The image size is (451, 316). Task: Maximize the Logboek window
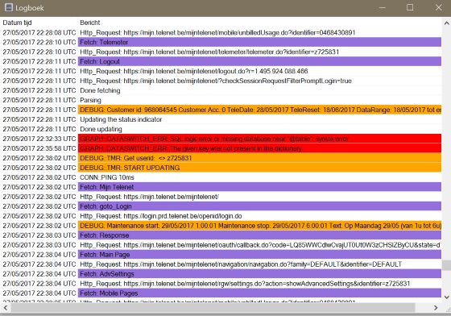(410, 7)
